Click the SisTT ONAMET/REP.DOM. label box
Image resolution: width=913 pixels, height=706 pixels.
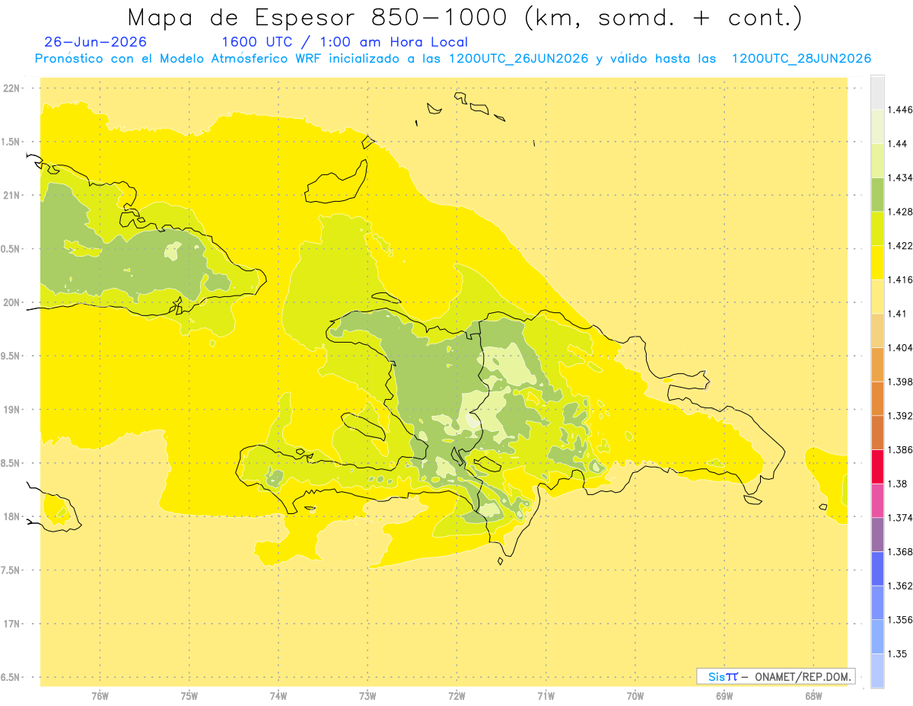tap(775, 676)
